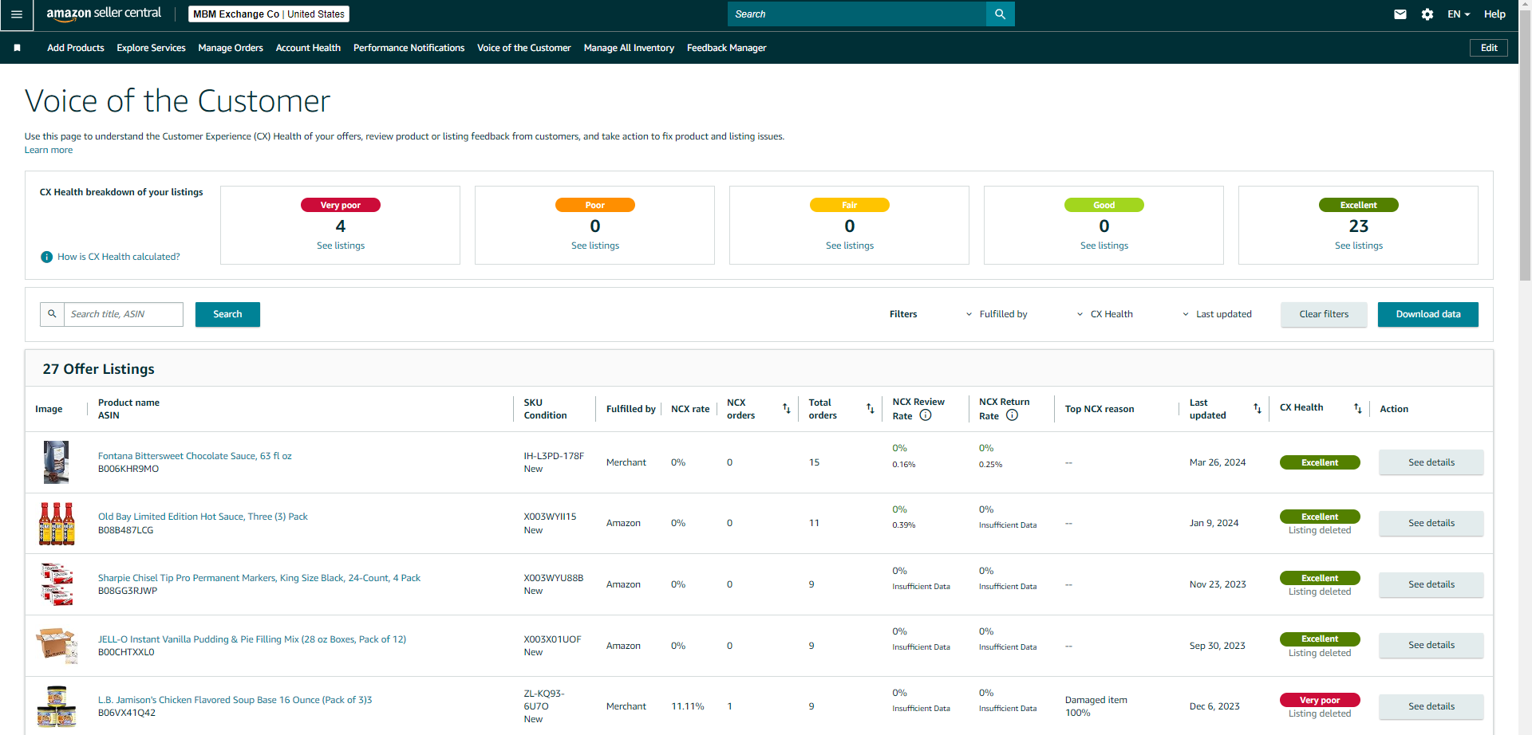This screenshot has width=1532, height=735.
Task: Open the MBM Exchange Co account switcher
Action: (x=269, y=14)
